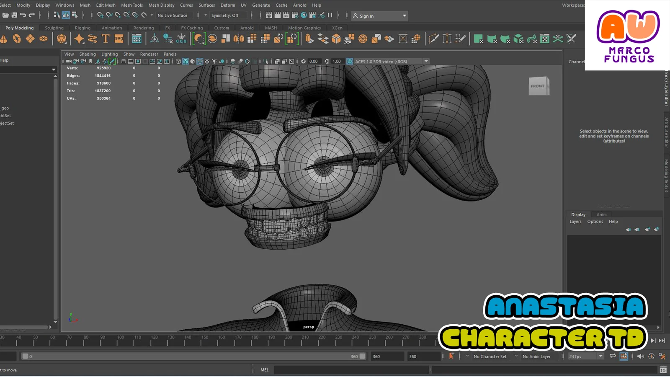Open the Options menu in layer editor
This screenshot has height=377, width=670.
(x=595, y=222)
